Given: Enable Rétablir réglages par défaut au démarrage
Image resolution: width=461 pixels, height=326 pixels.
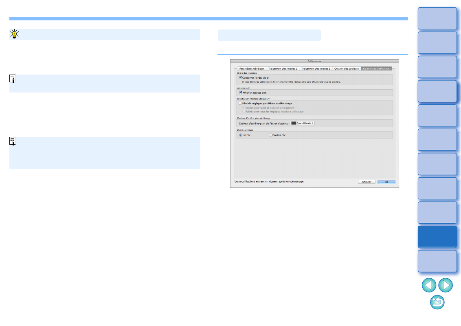Looking at the screenshot, I should pyautogui.click(x=240, y=104).
